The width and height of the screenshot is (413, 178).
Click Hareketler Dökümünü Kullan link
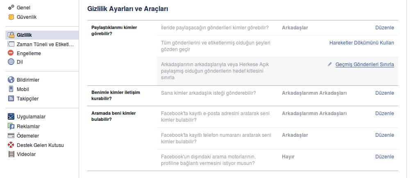point(361,42)
